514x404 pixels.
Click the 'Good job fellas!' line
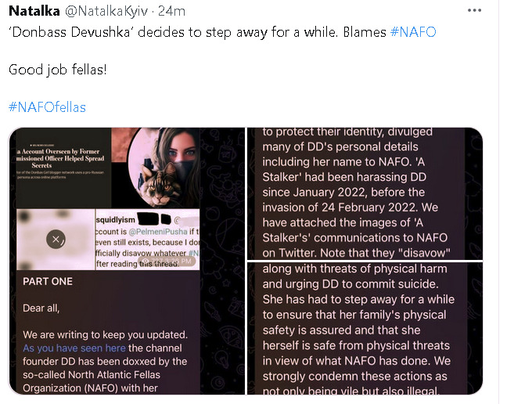tap(58, 70)
